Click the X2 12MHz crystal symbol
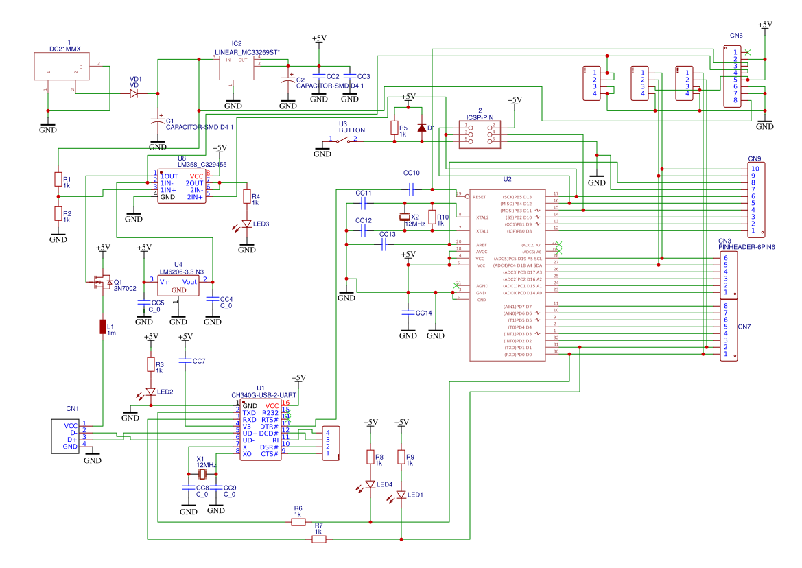 pos(405,217)
